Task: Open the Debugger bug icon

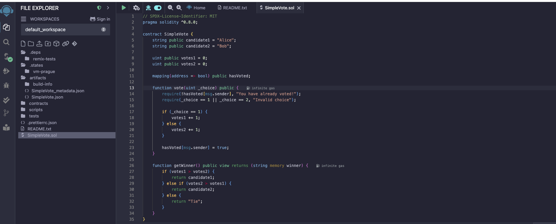Action: [x=6, y=85]
